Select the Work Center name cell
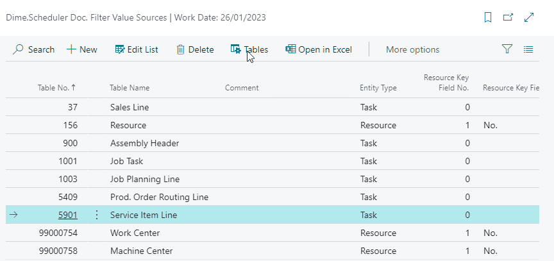The width and height of the screenshot is (554, 261). tap(135, 233)
